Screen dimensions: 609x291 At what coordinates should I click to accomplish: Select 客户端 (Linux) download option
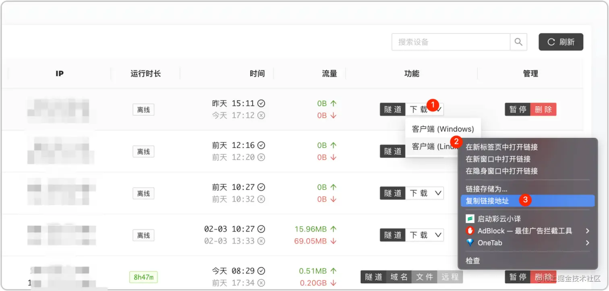pos(434,147)
